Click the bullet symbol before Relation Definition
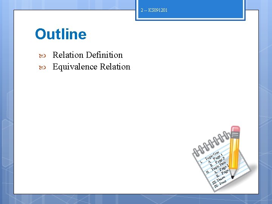This screenshot has height=204, width=272. tap(42, 56)
